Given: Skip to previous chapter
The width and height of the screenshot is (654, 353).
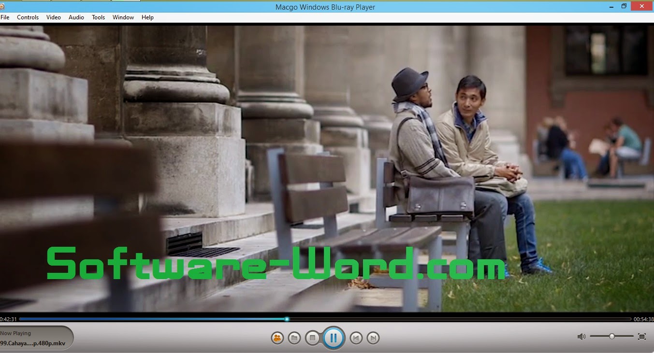Looking at the screenshot, I should (x=356, y=338).
